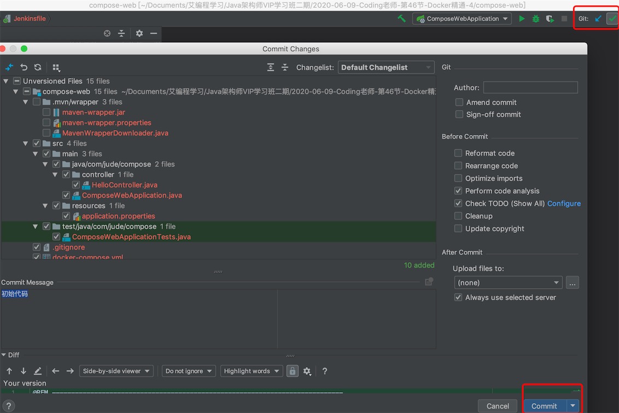
Task: Click the pencil jump-to-source icon in Diff
Action: 38,371
